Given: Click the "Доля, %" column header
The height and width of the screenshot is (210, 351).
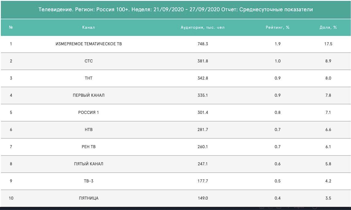Looking at the screenshot, I should tap(328, 27).
